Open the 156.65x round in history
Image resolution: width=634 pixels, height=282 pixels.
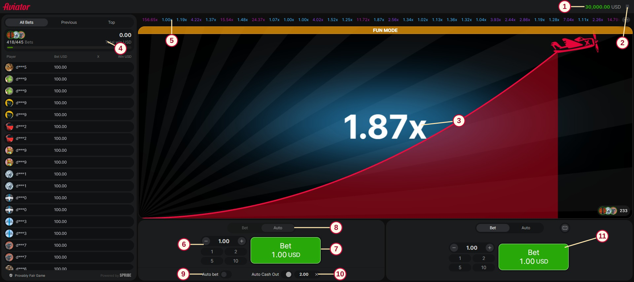click(x=150, y=20)
